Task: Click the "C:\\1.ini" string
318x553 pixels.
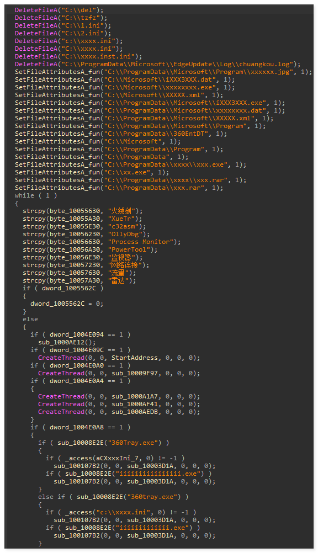Action: [84, 26]
